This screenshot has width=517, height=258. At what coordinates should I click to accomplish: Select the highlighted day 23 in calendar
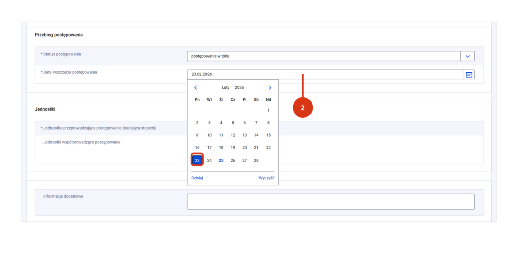(x=197, y=160)
